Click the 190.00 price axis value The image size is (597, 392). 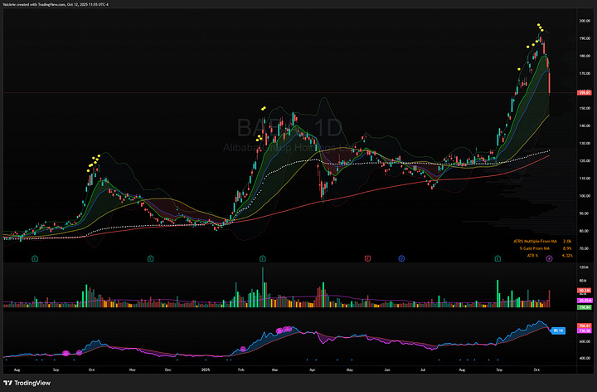point(585,38)
